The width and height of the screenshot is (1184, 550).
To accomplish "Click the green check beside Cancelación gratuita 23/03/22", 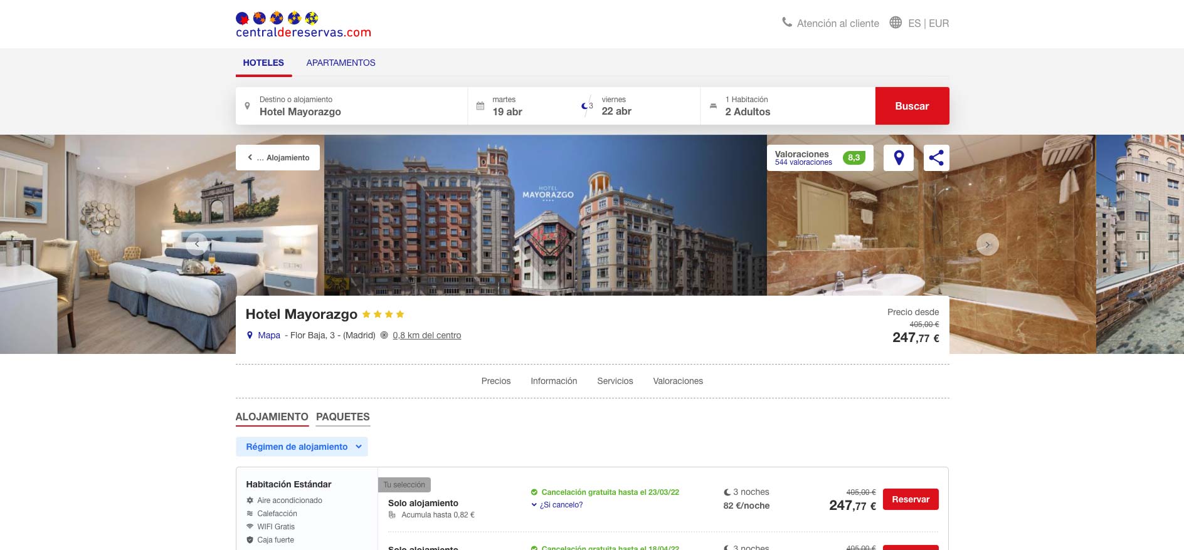I will coord(534,492).
